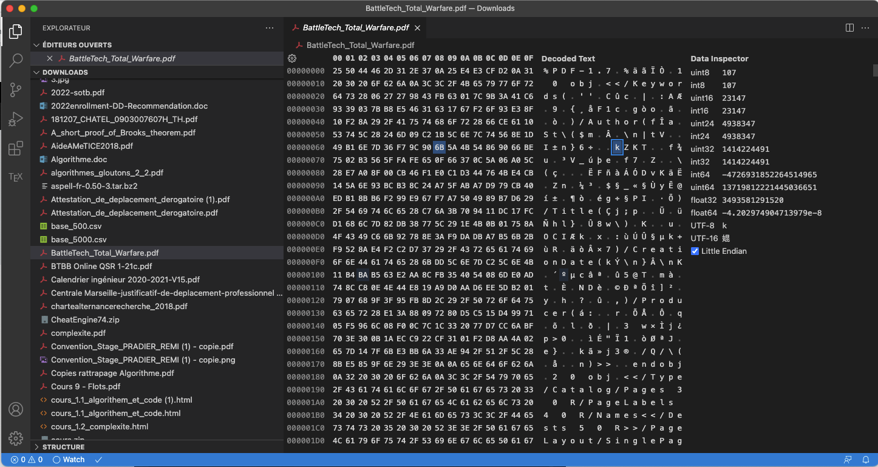This screenshot has height=467, width=878.
Task: Open the TeX extension panel
Action: 16,177
